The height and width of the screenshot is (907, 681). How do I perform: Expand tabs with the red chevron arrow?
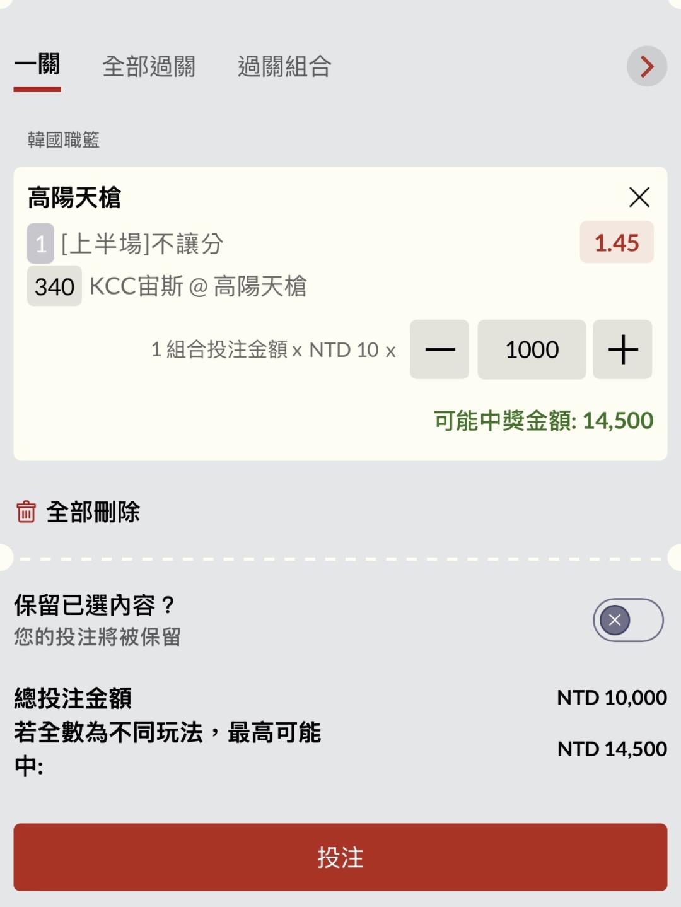click(x=646, y=66)
